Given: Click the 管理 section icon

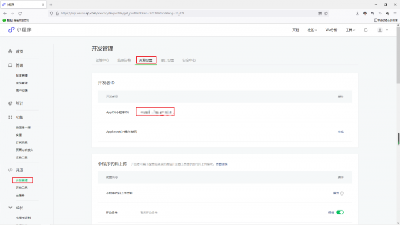Looking at the screenshot, I should [x=10, y=66].
